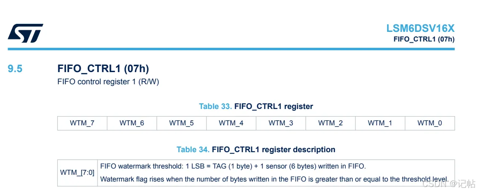This screenshot has height=192, width=477.
Task: Click the LSM6DSV16X product title
Action: (x=420, y=29)
